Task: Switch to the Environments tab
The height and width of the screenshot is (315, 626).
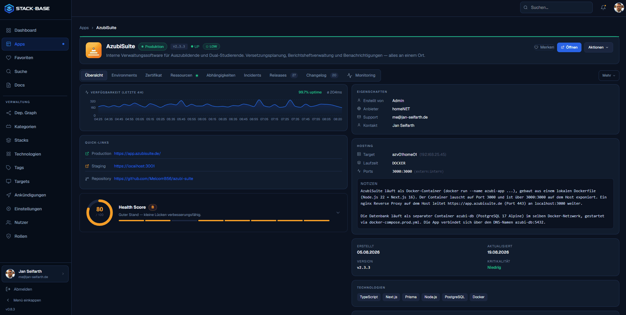Action: coord(124,75)
